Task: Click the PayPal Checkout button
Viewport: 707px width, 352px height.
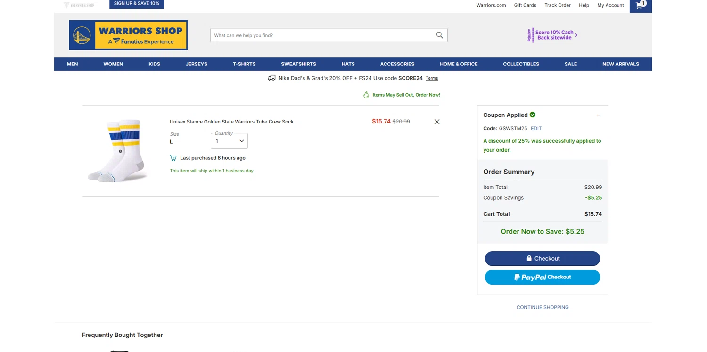Action: [543, 277]
